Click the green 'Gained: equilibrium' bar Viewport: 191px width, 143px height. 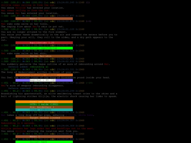click(44, 48)
